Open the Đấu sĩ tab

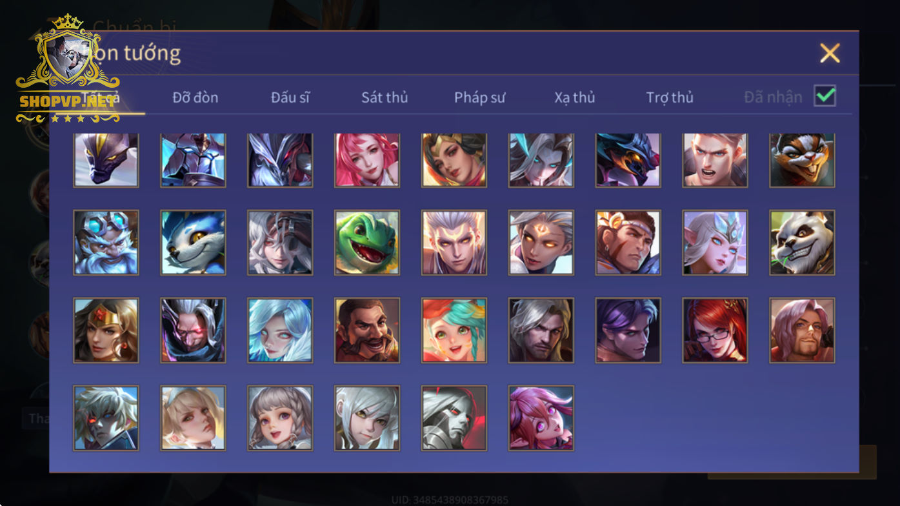290,97
